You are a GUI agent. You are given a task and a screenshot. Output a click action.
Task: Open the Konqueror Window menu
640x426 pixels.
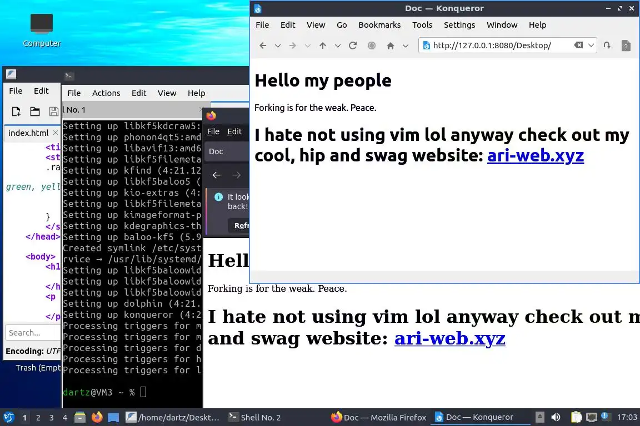tap(502, 25)
